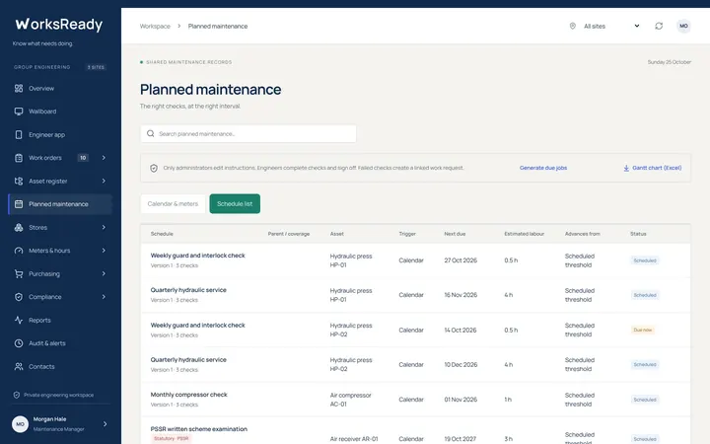Click Generate due jobs link
This screenshot has height=444, width=710.
tap(543, 168)
